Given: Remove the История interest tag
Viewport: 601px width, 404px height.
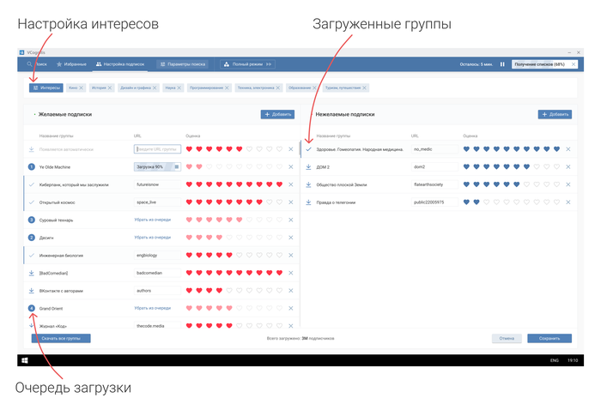Looking at the screenshot, I should 110,87.
